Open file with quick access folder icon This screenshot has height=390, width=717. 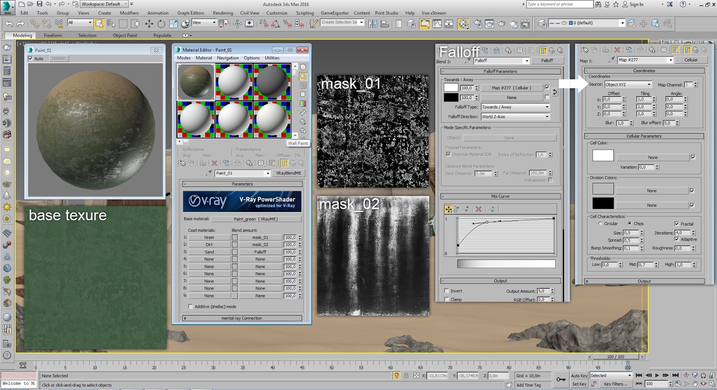pos(30,4)
